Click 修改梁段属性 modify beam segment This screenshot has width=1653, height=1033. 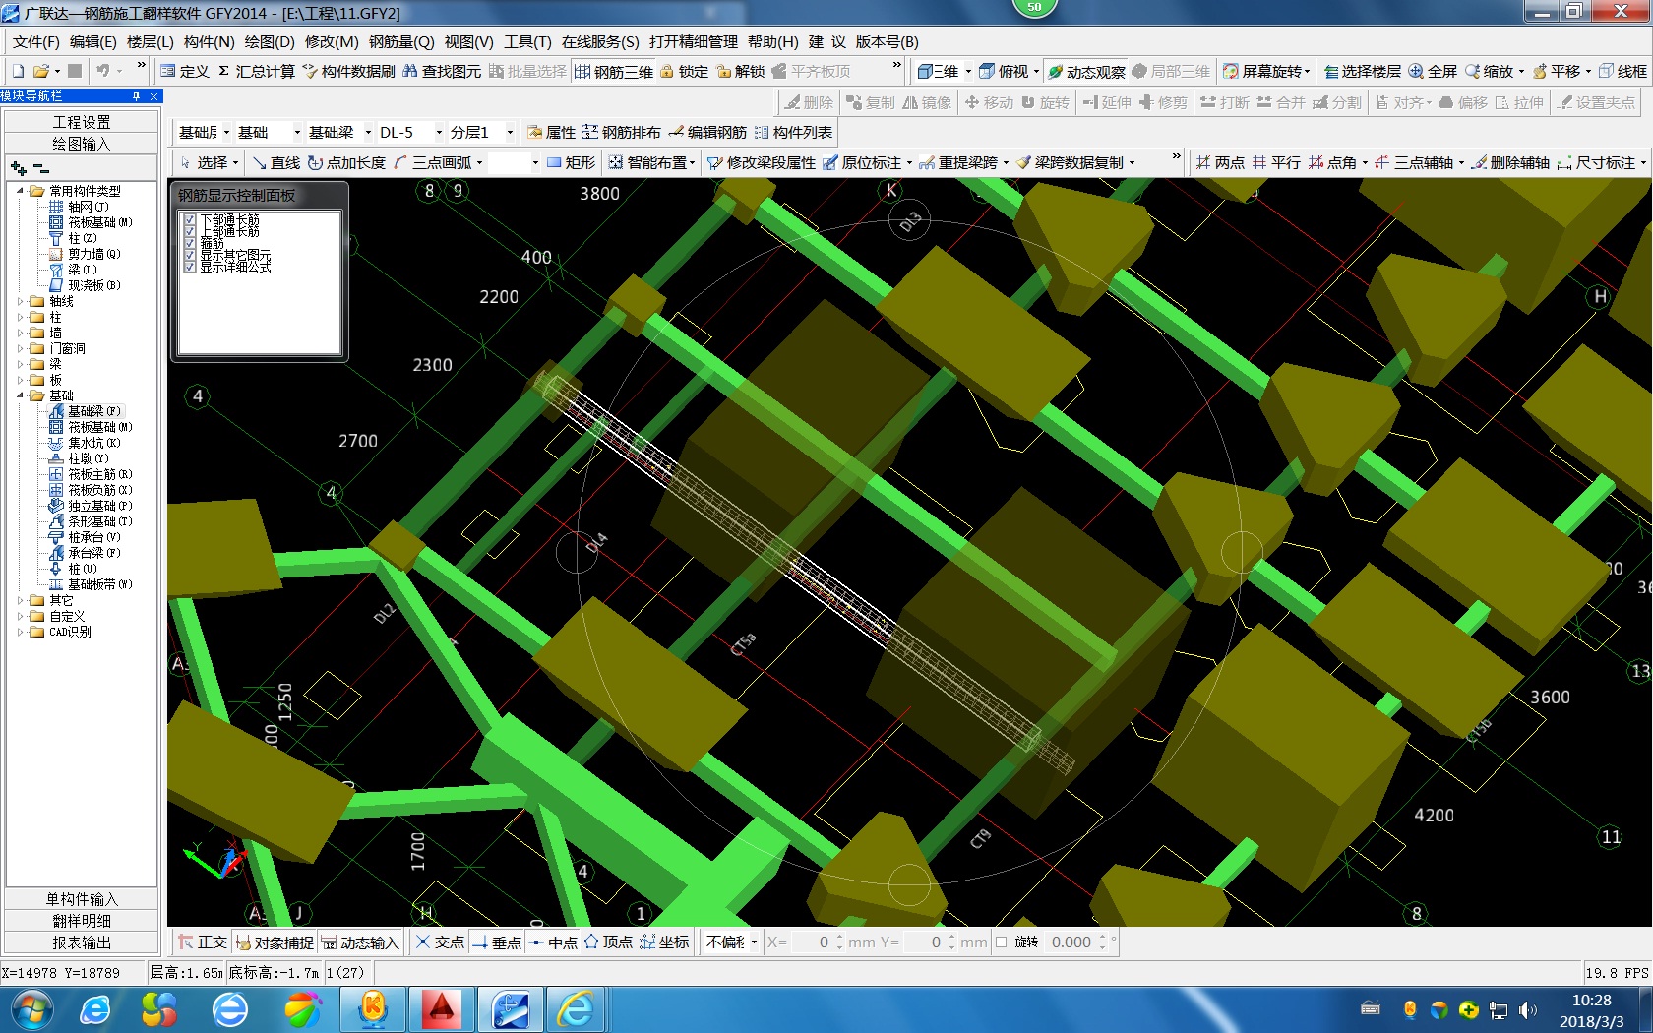pyautogui.click(x=762, y=162)
